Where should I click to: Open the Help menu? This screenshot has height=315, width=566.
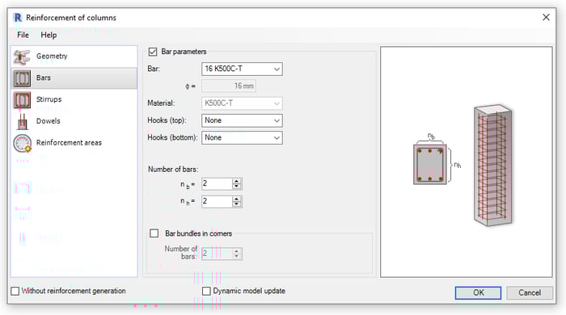(49, 35)
